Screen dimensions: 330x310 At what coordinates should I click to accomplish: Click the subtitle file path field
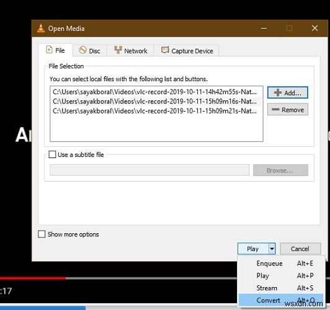click(x=149, y=170)
